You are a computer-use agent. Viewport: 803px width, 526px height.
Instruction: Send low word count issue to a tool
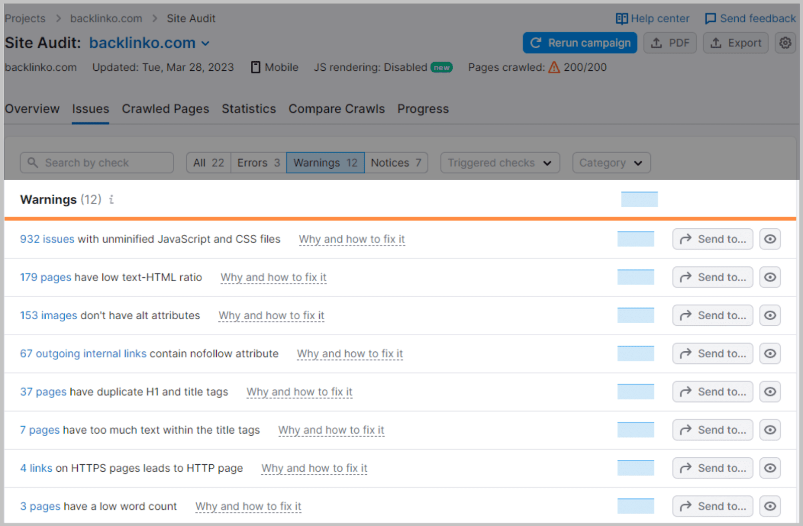click(x=713, y=506)
